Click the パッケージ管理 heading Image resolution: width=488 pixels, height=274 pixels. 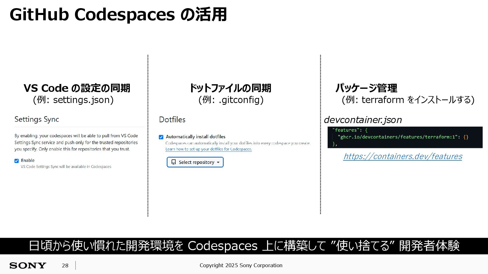pos(366,88)
